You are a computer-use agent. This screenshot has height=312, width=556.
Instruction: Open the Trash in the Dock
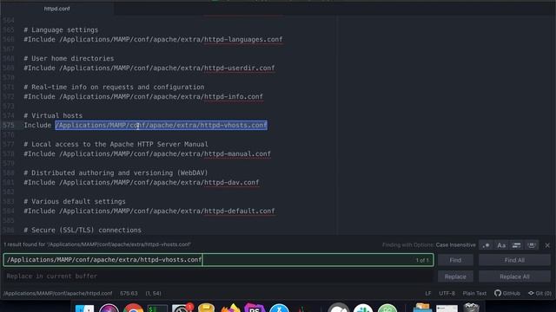pyautogui.click(x=471, y=308)
